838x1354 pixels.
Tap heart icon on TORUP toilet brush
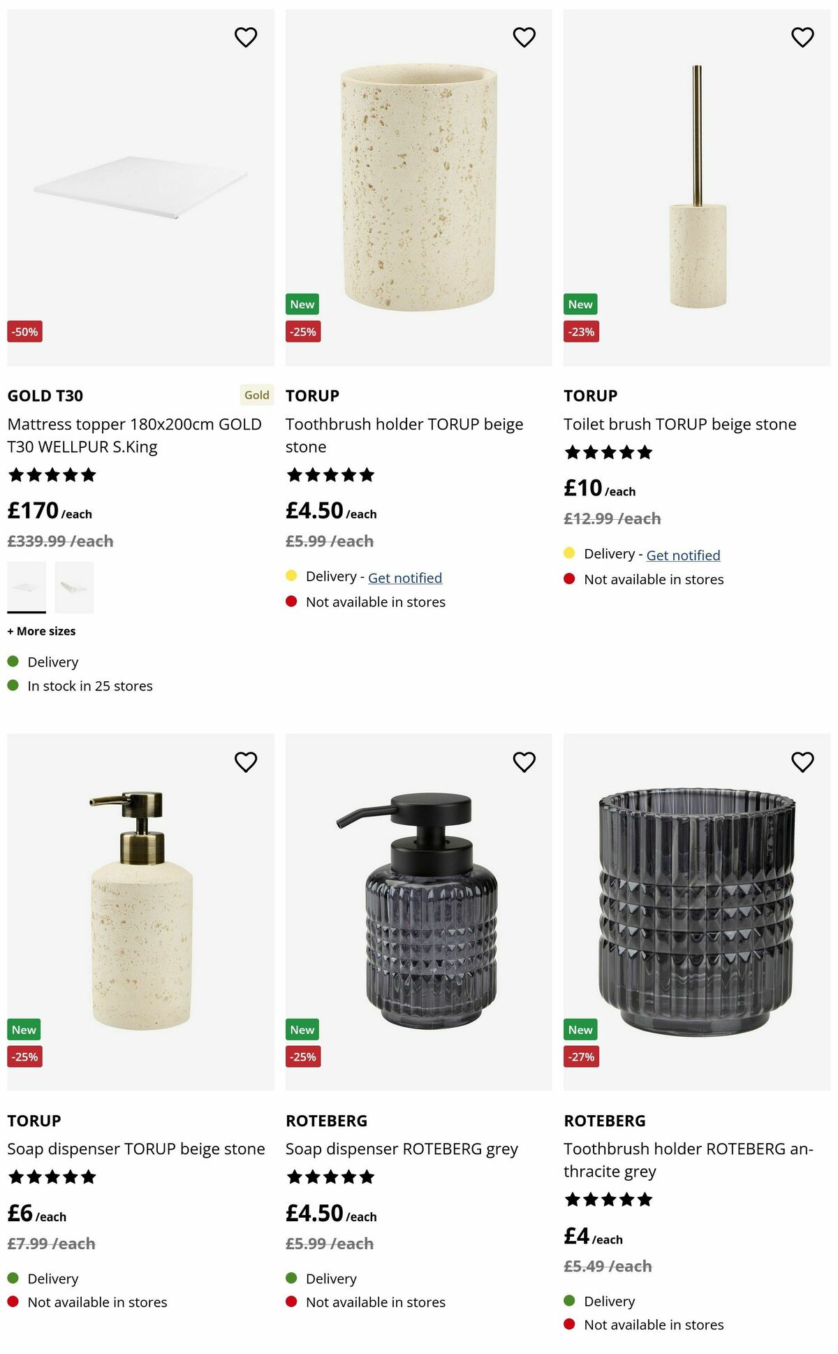tap(802, 37)
